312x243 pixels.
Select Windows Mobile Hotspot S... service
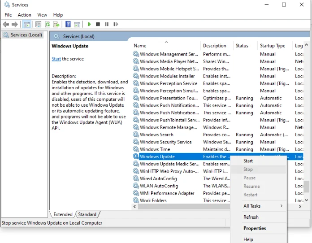pyautogui.click(x=218, y=69)
